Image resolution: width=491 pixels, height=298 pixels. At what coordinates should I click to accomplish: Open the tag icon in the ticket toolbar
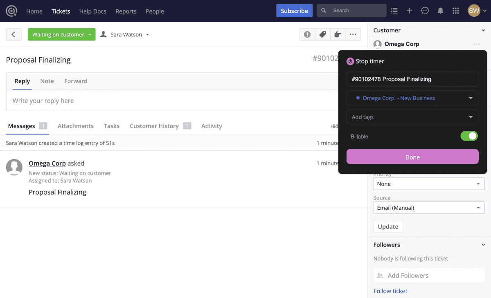coord(322,34)
